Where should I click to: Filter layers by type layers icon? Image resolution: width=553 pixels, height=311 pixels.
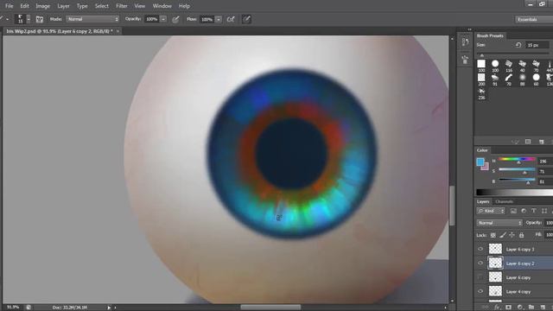[534, 211]
